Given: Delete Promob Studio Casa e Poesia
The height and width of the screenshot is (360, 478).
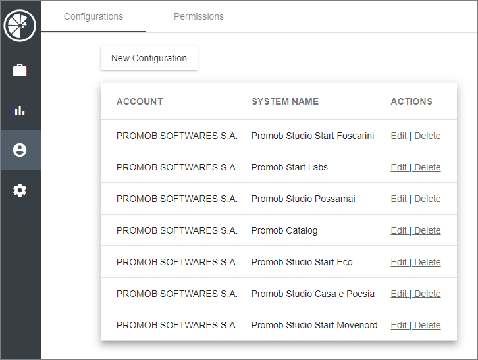Looking at the screenshot, I should pos(427,294).
